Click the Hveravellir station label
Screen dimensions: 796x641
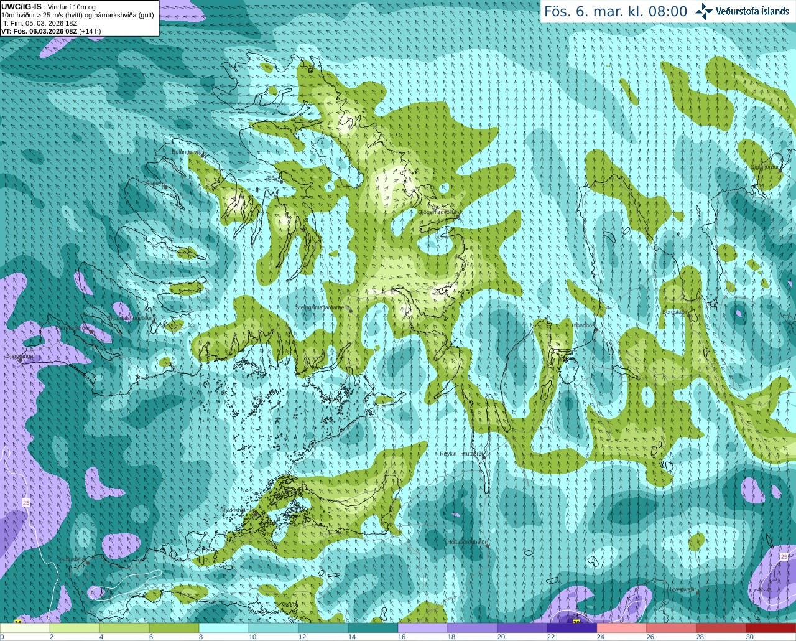tap(683, 589)
